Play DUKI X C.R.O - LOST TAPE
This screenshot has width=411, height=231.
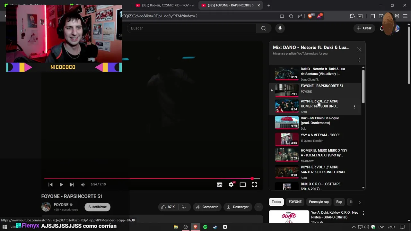coord(315,186)
